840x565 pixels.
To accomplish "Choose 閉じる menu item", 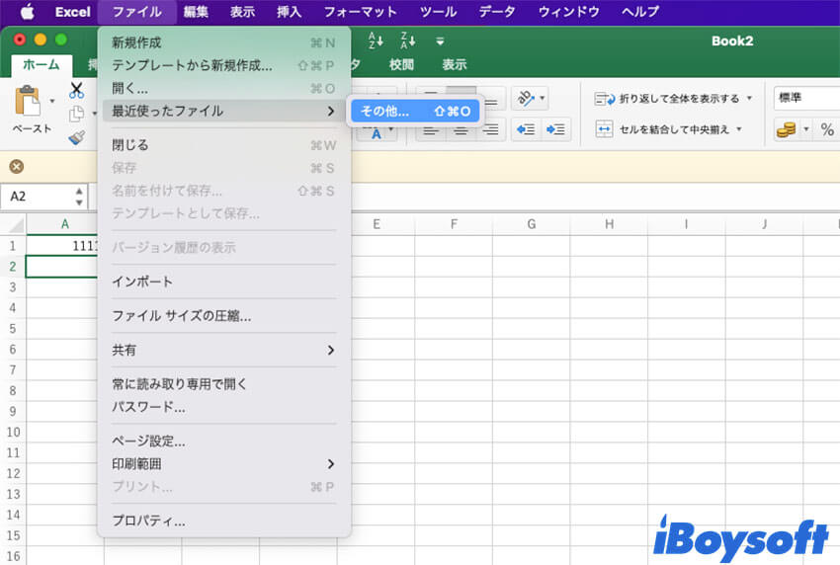I will click(x=224, y=145).
